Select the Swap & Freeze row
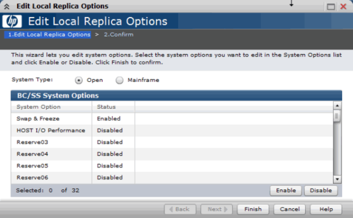The height and width of the screenshot is (218, 353). [172, 118]
